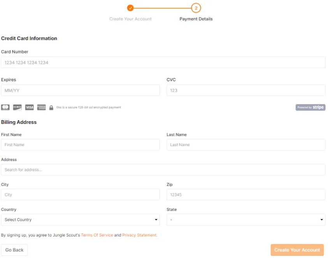Image resolution: width=328 pixels, height=258 pixels.
Task: Click the CVC label
Action: 171,80
